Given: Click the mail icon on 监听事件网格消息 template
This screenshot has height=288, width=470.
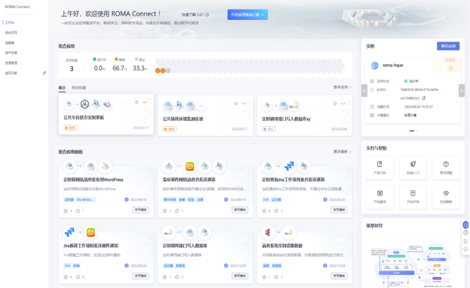Looking at the screenshot, I should pos(190,166).
